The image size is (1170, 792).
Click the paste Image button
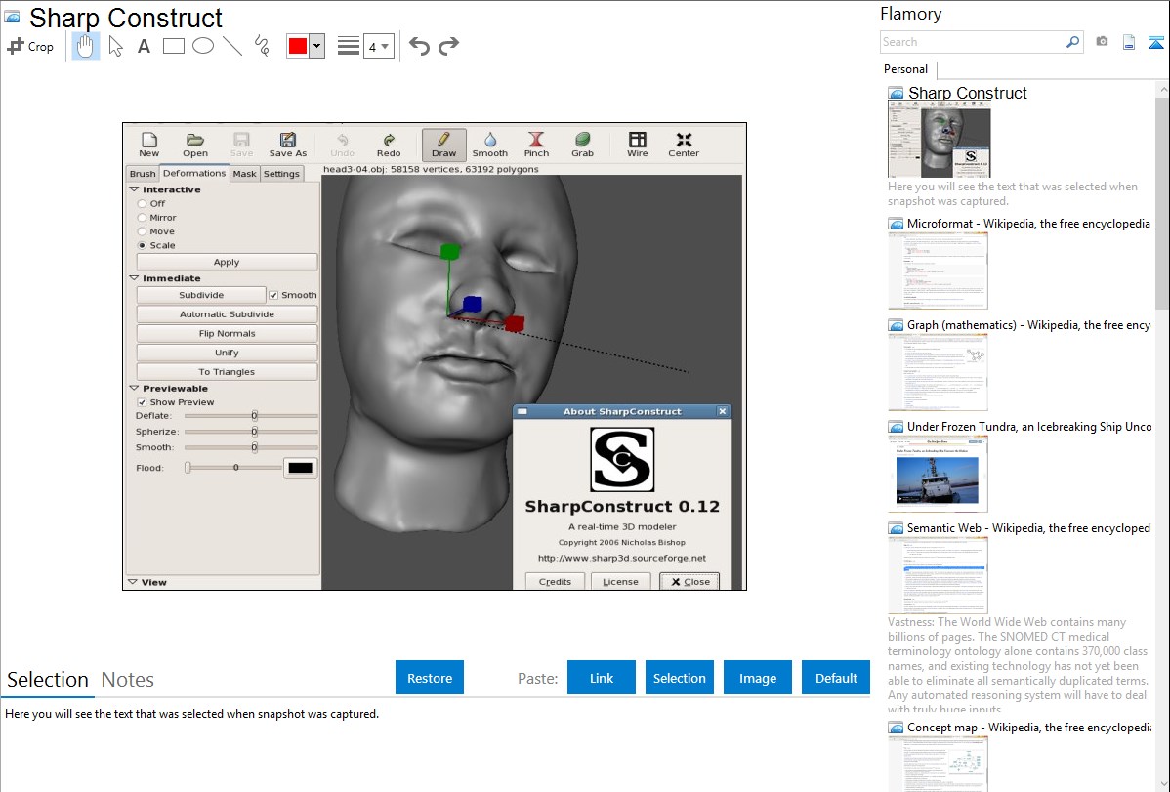point(758,678)
